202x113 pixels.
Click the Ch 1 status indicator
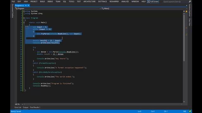pyautogui.click(x=166, y=111)
